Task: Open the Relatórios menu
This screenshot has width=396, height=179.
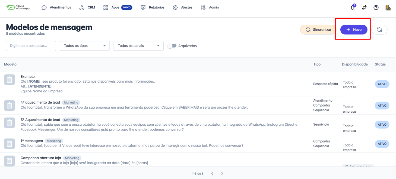Action: click(153, 8)
